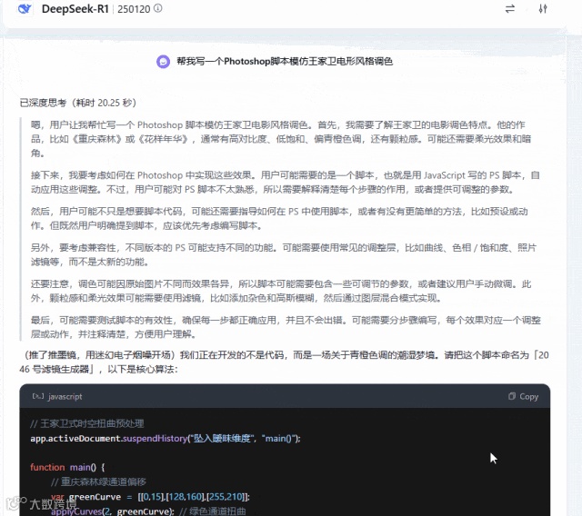Click the purple user avatar icon
This screenshot has height=516, width=582.
163,62
